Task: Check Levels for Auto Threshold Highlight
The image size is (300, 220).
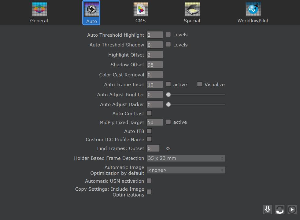Action: [168, 35]
